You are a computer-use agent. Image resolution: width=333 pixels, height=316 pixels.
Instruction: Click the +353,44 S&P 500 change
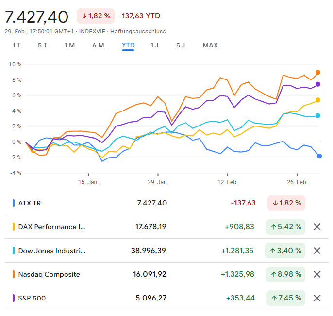click(240, 298)
